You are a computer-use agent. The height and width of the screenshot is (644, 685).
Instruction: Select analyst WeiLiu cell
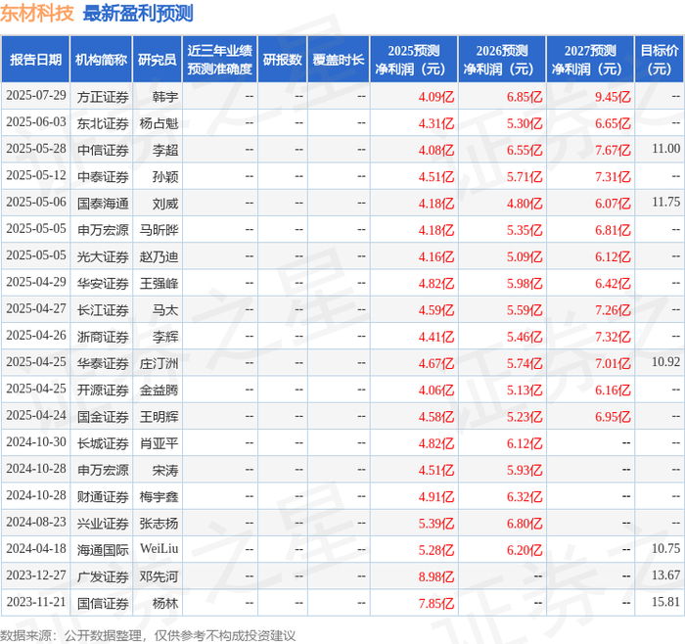point(159,548)
